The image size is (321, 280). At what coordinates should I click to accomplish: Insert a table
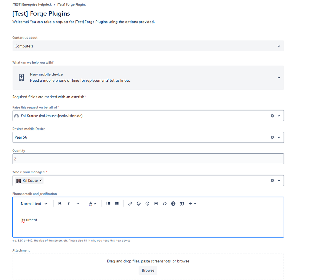pyautogui.click(x=156, y=204)
